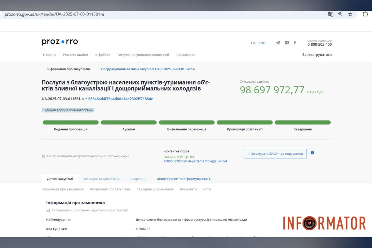Screen dimensions: 372x248
Task: Click contact name Олексій ТЕРЕЩЕНКО
Action: (179, 157)
